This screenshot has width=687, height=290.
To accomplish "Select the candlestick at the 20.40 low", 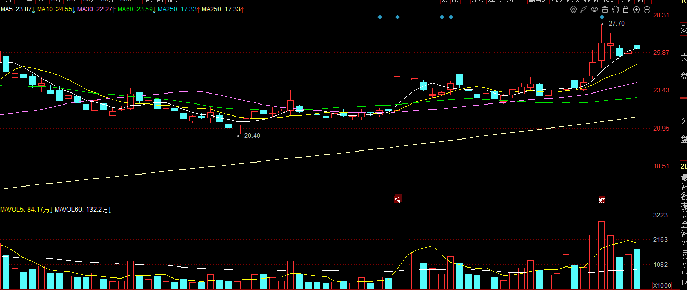I will 237,130.
